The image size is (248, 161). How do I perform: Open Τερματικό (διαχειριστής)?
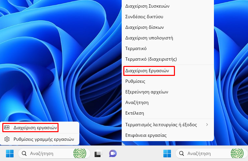(168, 59)
